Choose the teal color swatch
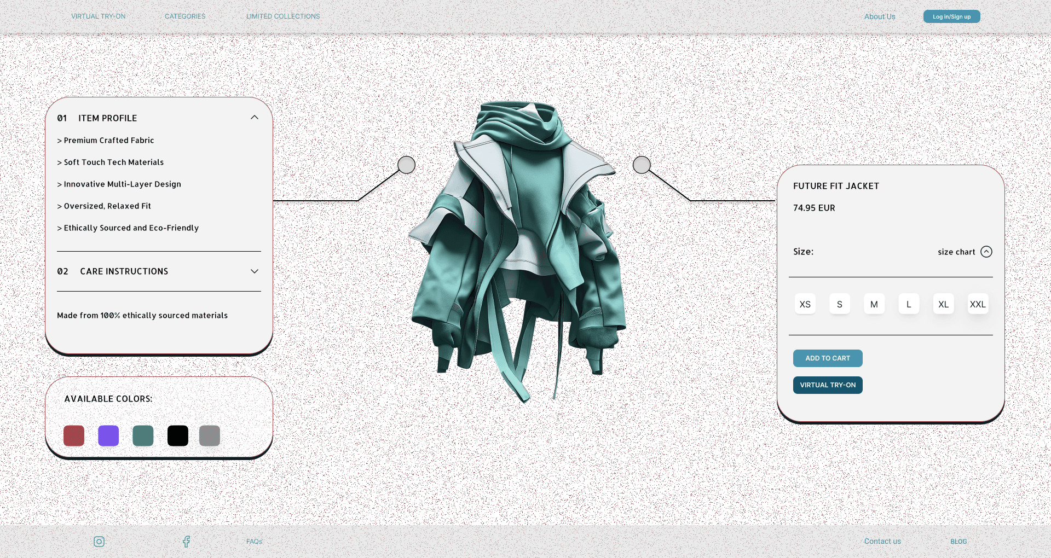Viewport: 1051px width, 558px height. [143, 436]
